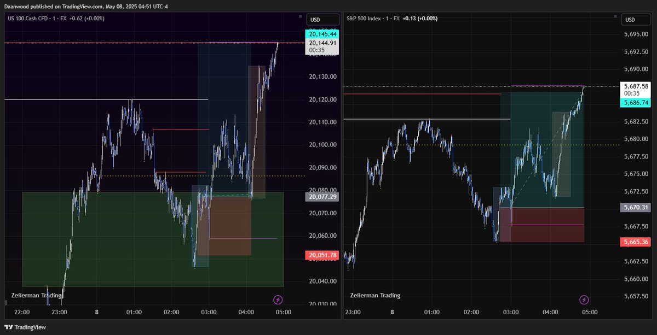This screenshot has height=335, width=657.
Task: Select the grey 5,670.31 price label
Action: click(x=636, y=208)
